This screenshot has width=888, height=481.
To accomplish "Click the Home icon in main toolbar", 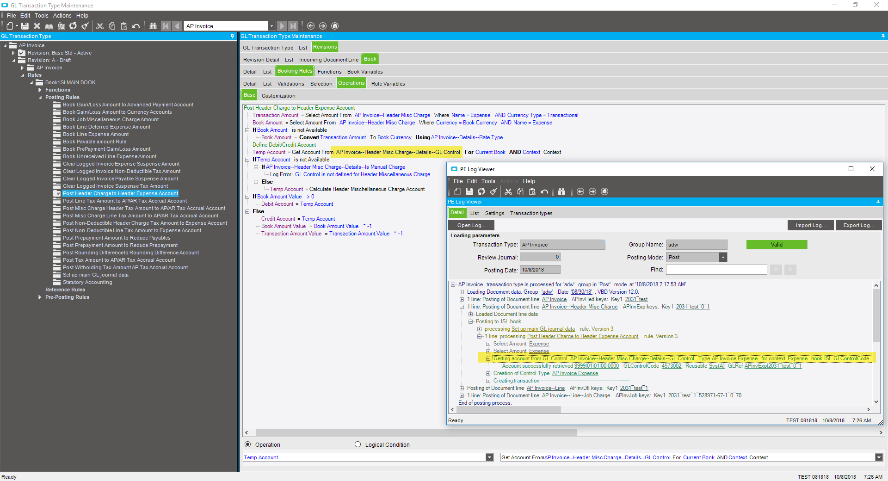I will (335, 26).
